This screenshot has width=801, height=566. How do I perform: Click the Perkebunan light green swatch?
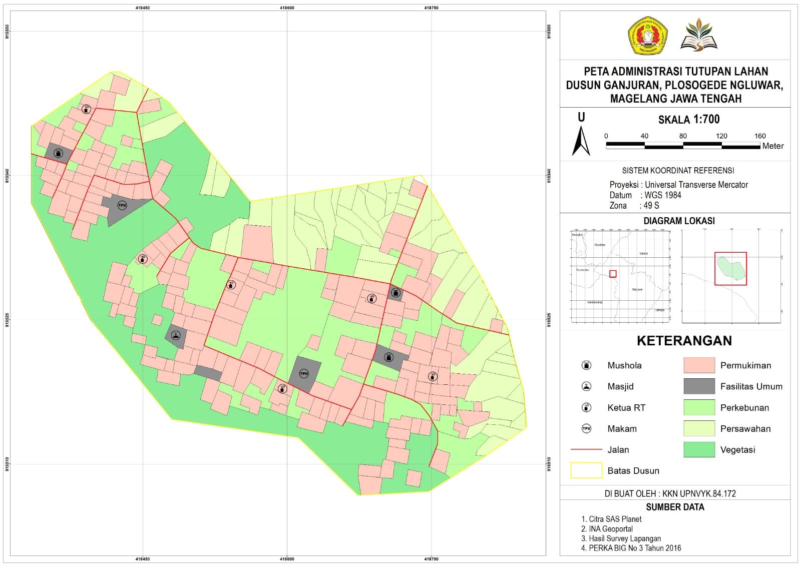(699, 407)
